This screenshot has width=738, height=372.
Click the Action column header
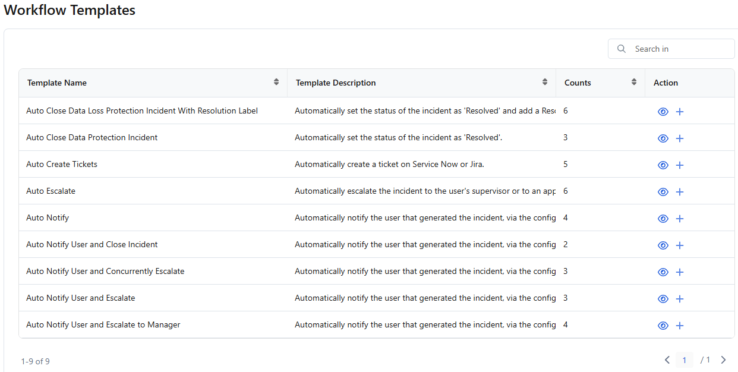pos(666,83)
